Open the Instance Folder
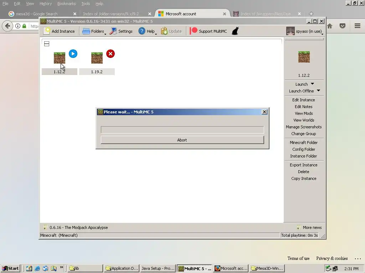 click(x=304, y=156)
